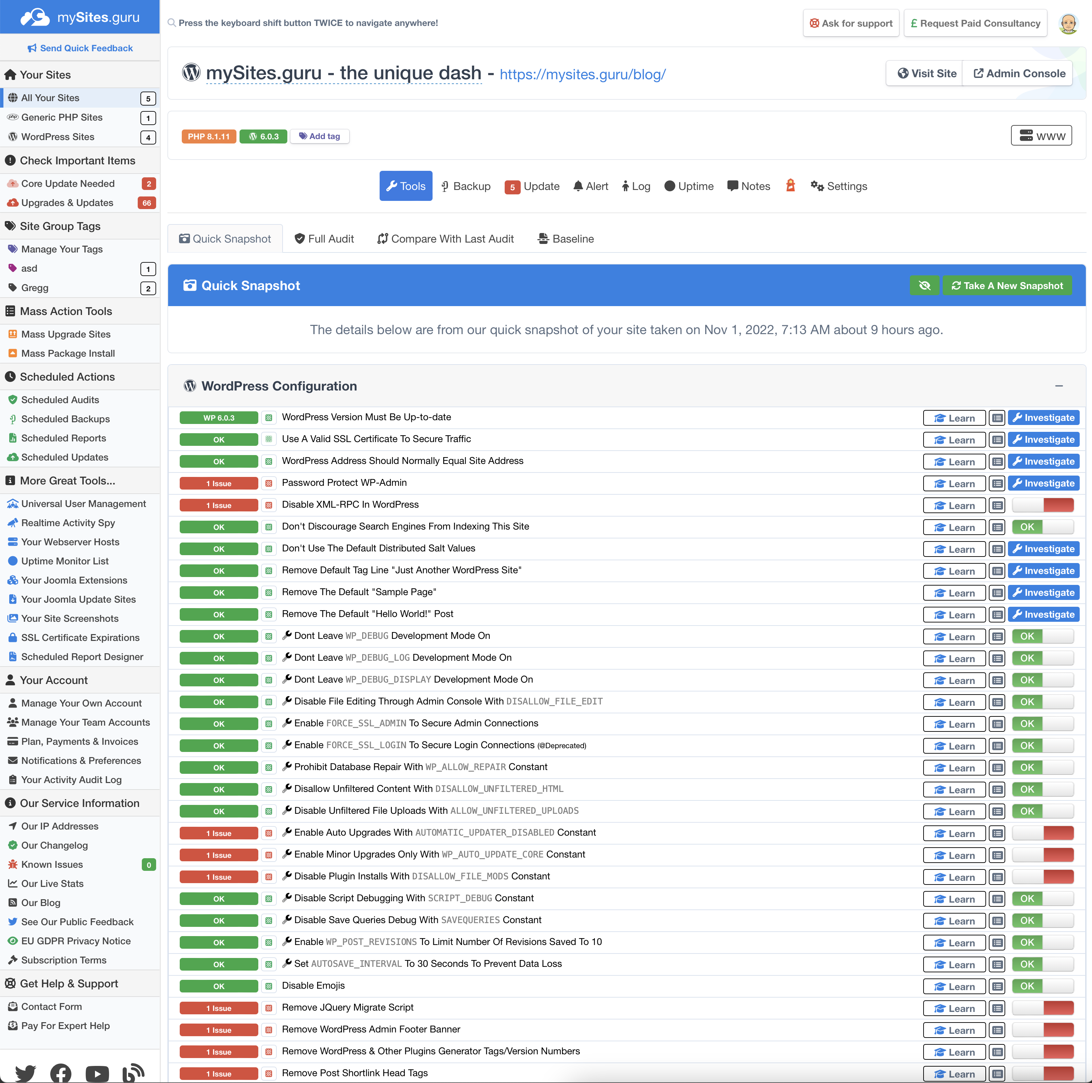Click the top search navigation field

click(308, 23)
